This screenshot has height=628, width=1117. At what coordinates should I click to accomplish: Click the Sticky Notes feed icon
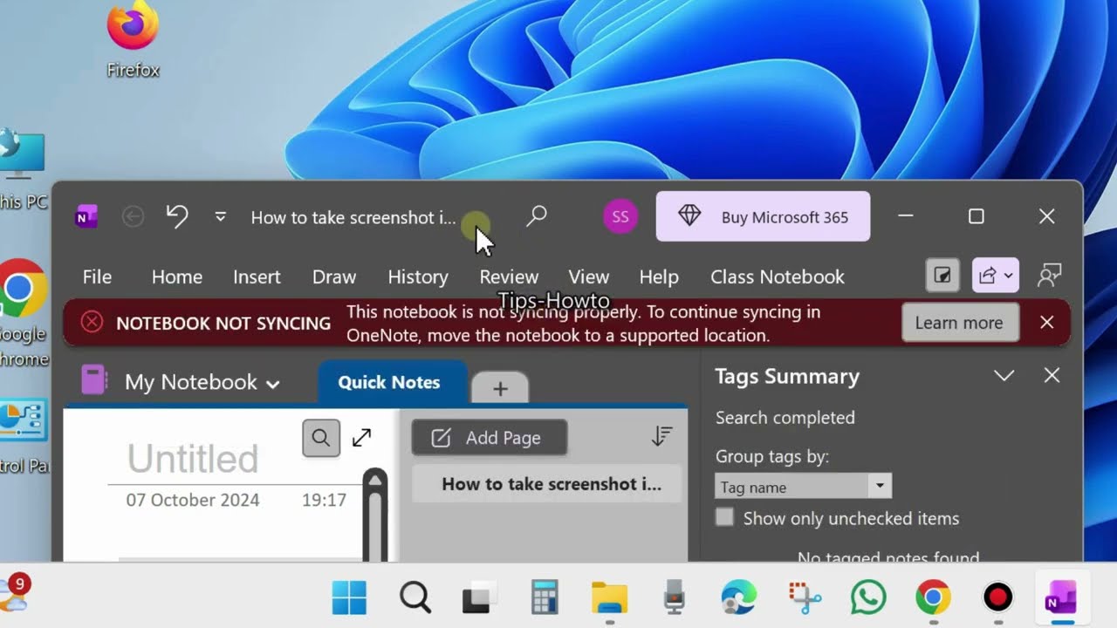click(x=942, y=276)
